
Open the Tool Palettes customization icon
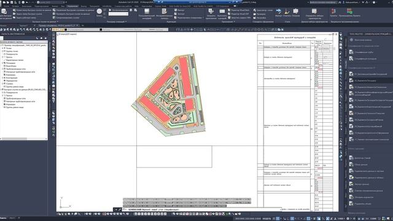(164, 12)
